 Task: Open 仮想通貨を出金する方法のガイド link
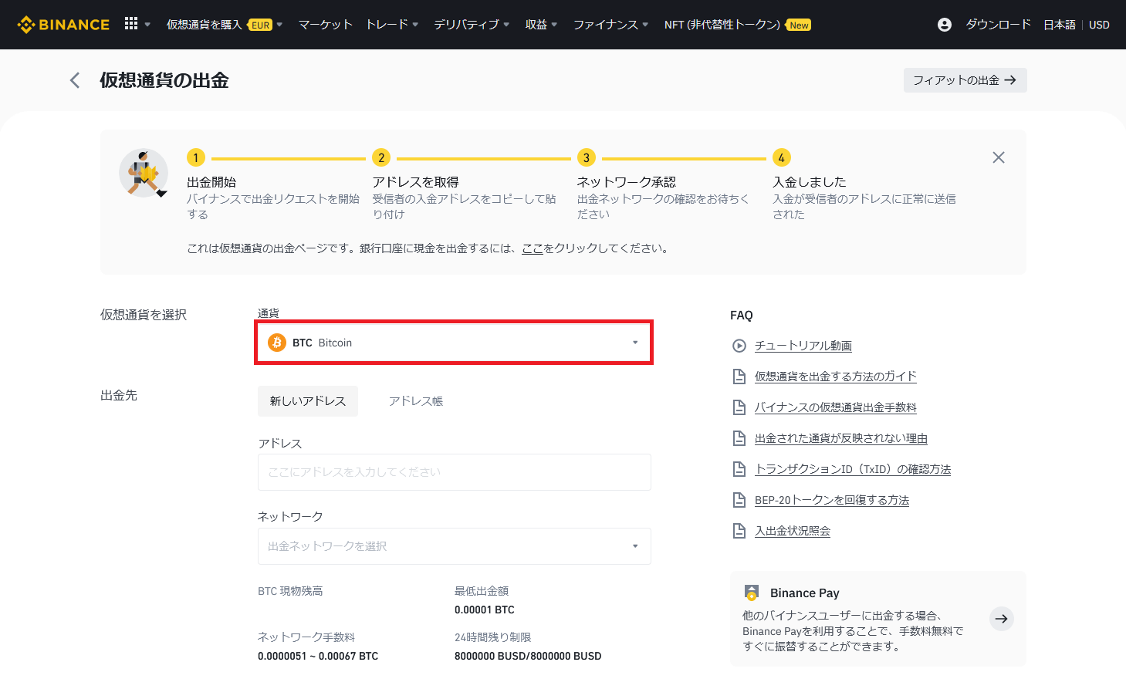pos(836,377)
